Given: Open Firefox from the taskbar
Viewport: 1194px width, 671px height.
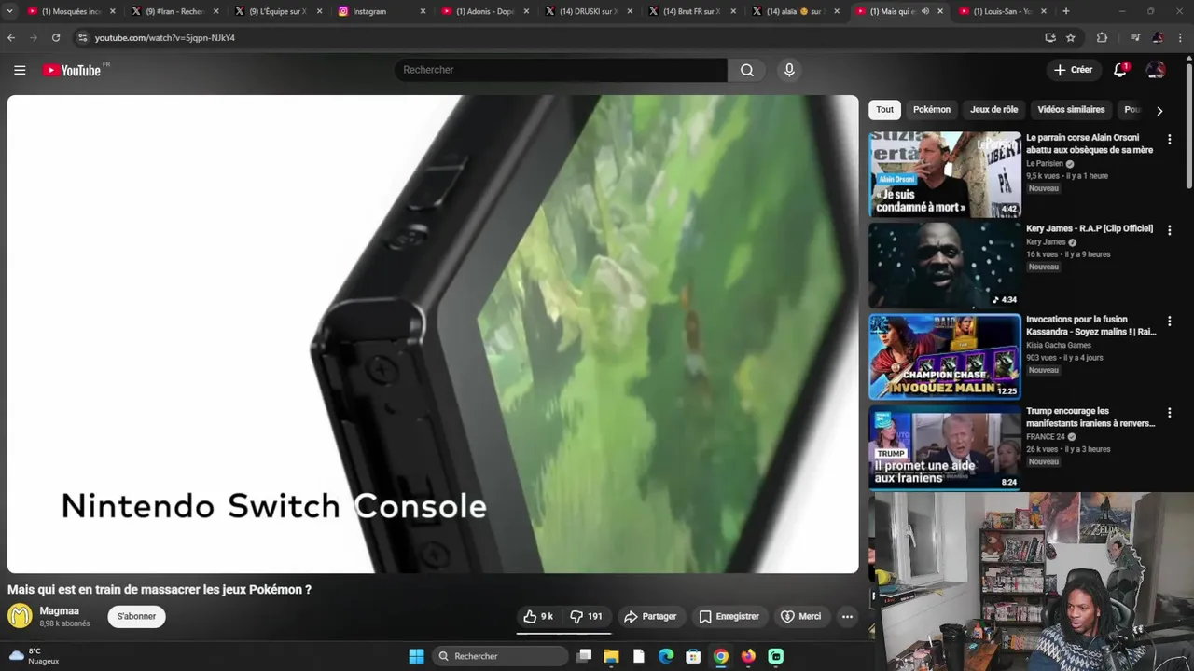Looking at the screenshot, I should 748,656.
